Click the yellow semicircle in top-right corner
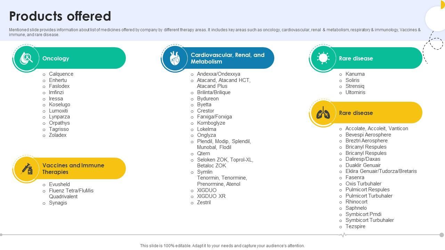Viewport: 445px width, 250px height. 443,4
